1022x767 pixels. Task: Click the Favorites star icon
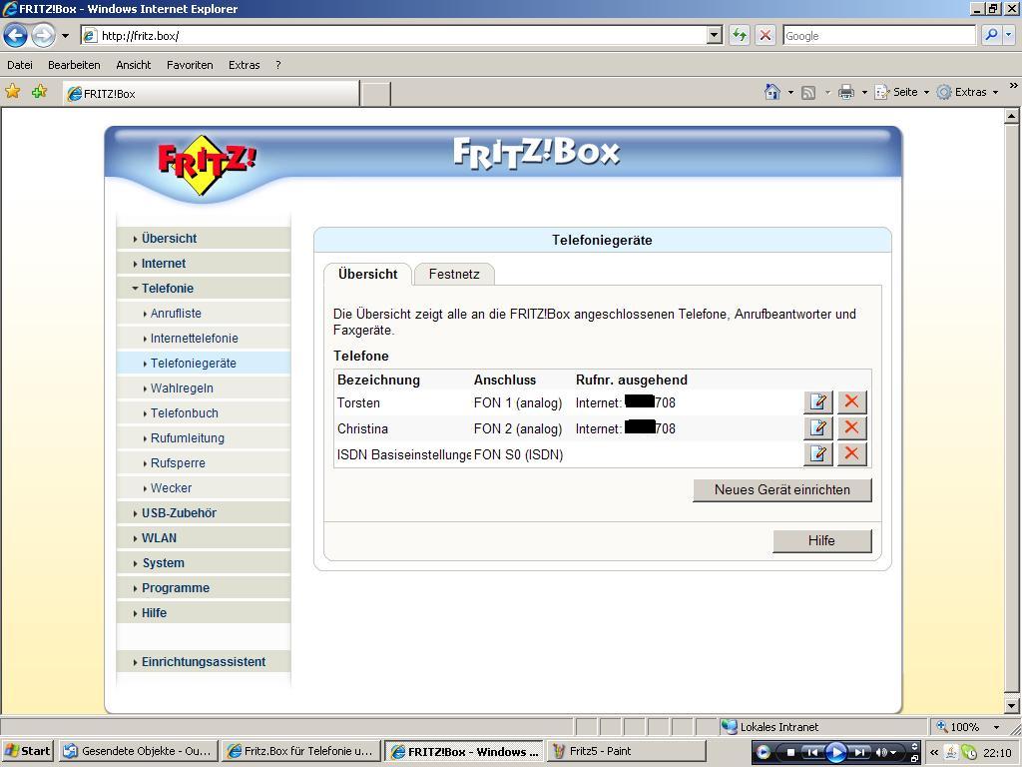[13, 92]
